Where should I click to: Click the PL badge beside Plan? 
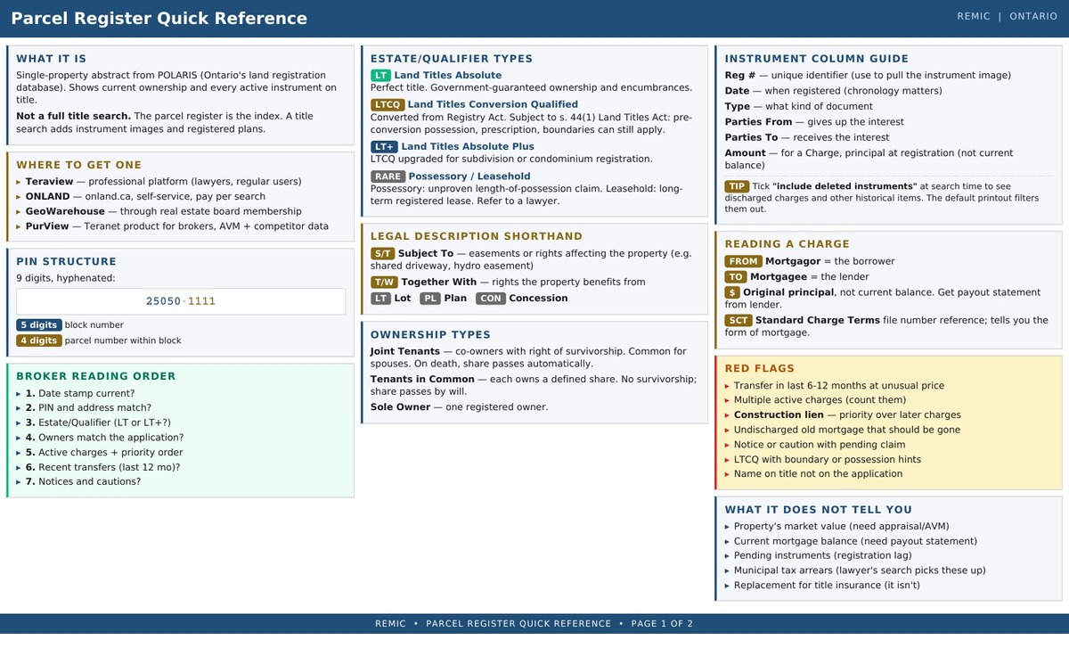[429, 299]
